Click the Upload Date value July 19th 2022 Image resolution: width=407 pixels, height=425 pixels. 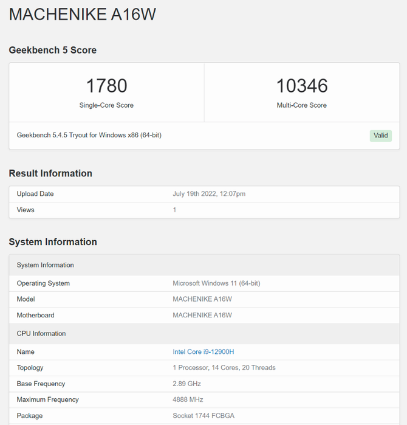point(209,194)
